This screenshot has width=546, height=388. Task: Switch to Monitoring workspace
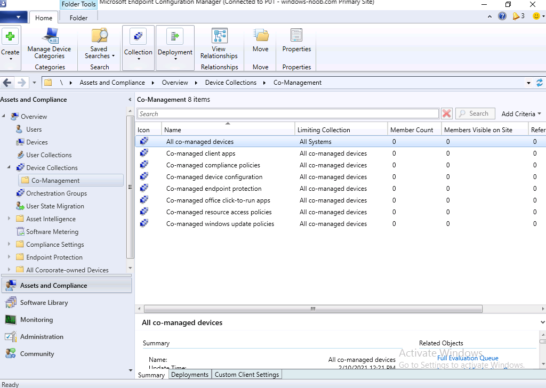coord(37,320)
